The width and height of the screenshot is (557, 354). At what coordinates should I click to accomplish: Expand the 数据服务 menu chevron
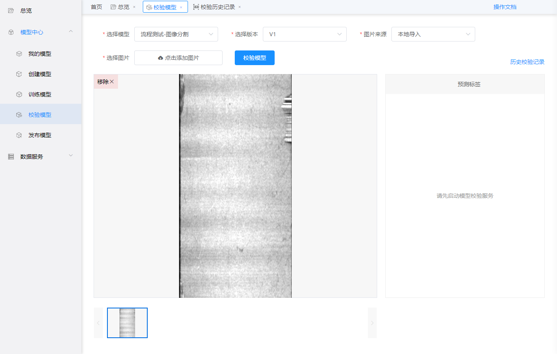[x=71, y=155]
